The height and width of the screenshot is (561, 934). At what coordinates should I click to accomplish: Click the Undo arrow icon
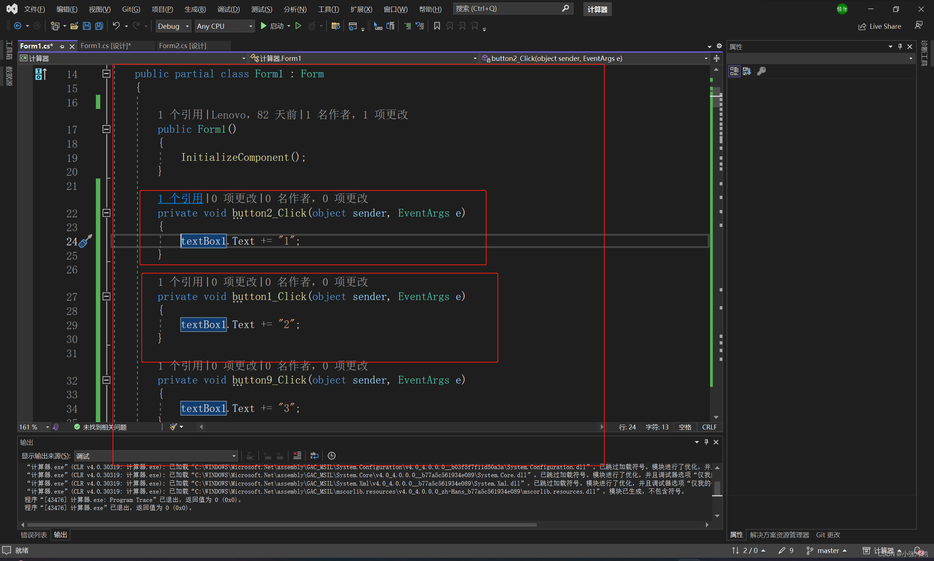(116, 26)
